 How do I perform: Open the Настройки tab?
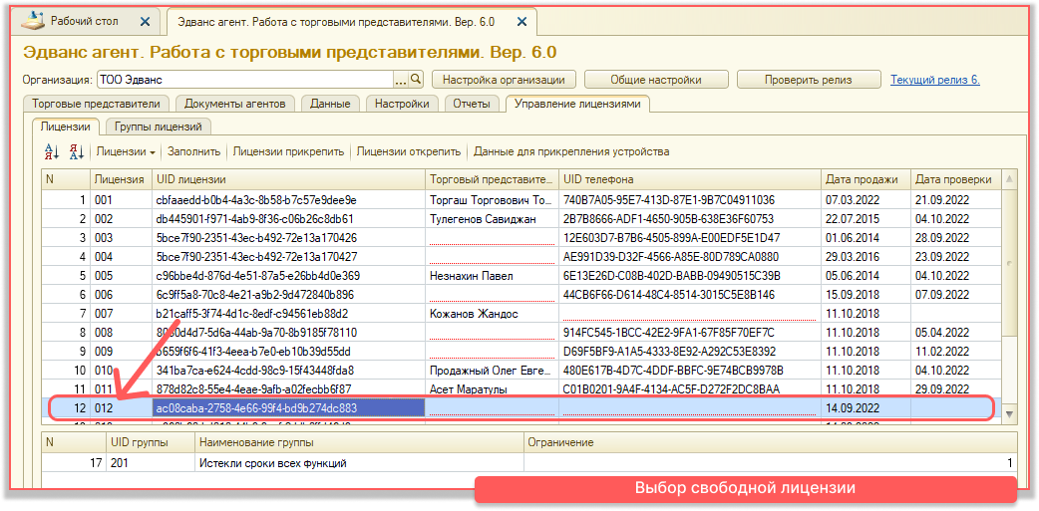(402, 104)
